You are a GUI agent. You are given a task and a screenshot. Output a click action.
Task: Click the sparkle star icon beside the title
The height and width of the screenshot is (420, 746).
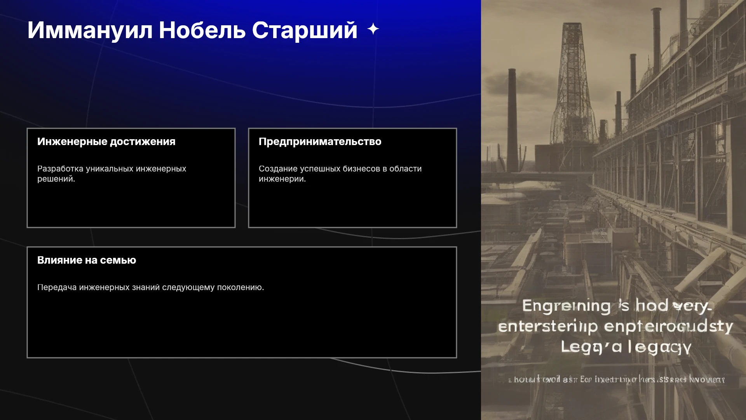373,29
